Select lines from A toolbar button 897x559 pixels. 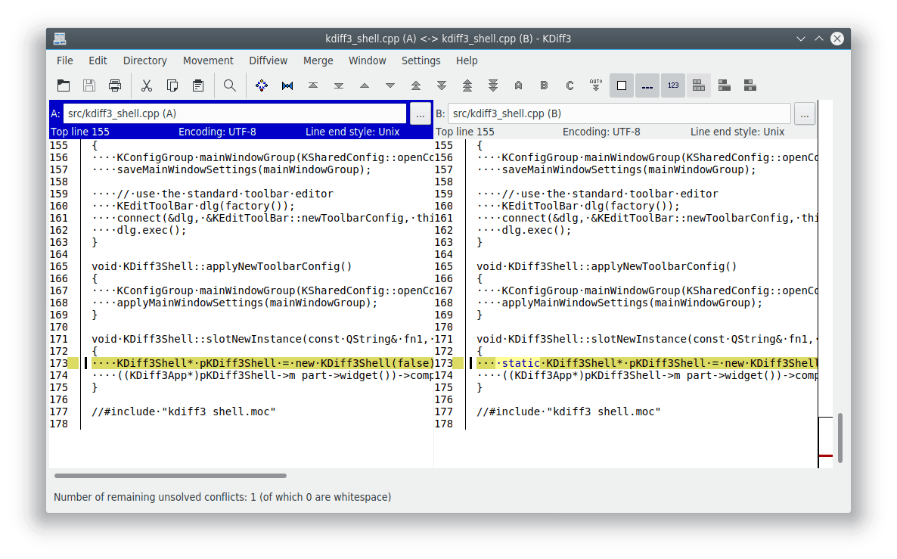[518, 85]
